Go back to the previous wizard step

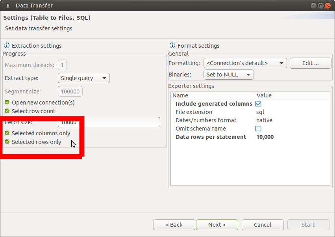point(174,224)
